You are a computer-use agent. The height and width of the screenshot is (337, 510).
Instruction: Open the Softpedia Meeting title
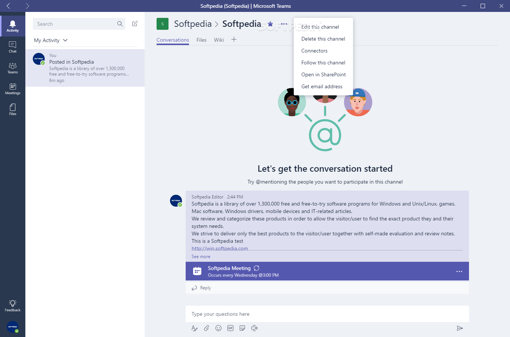229,268
